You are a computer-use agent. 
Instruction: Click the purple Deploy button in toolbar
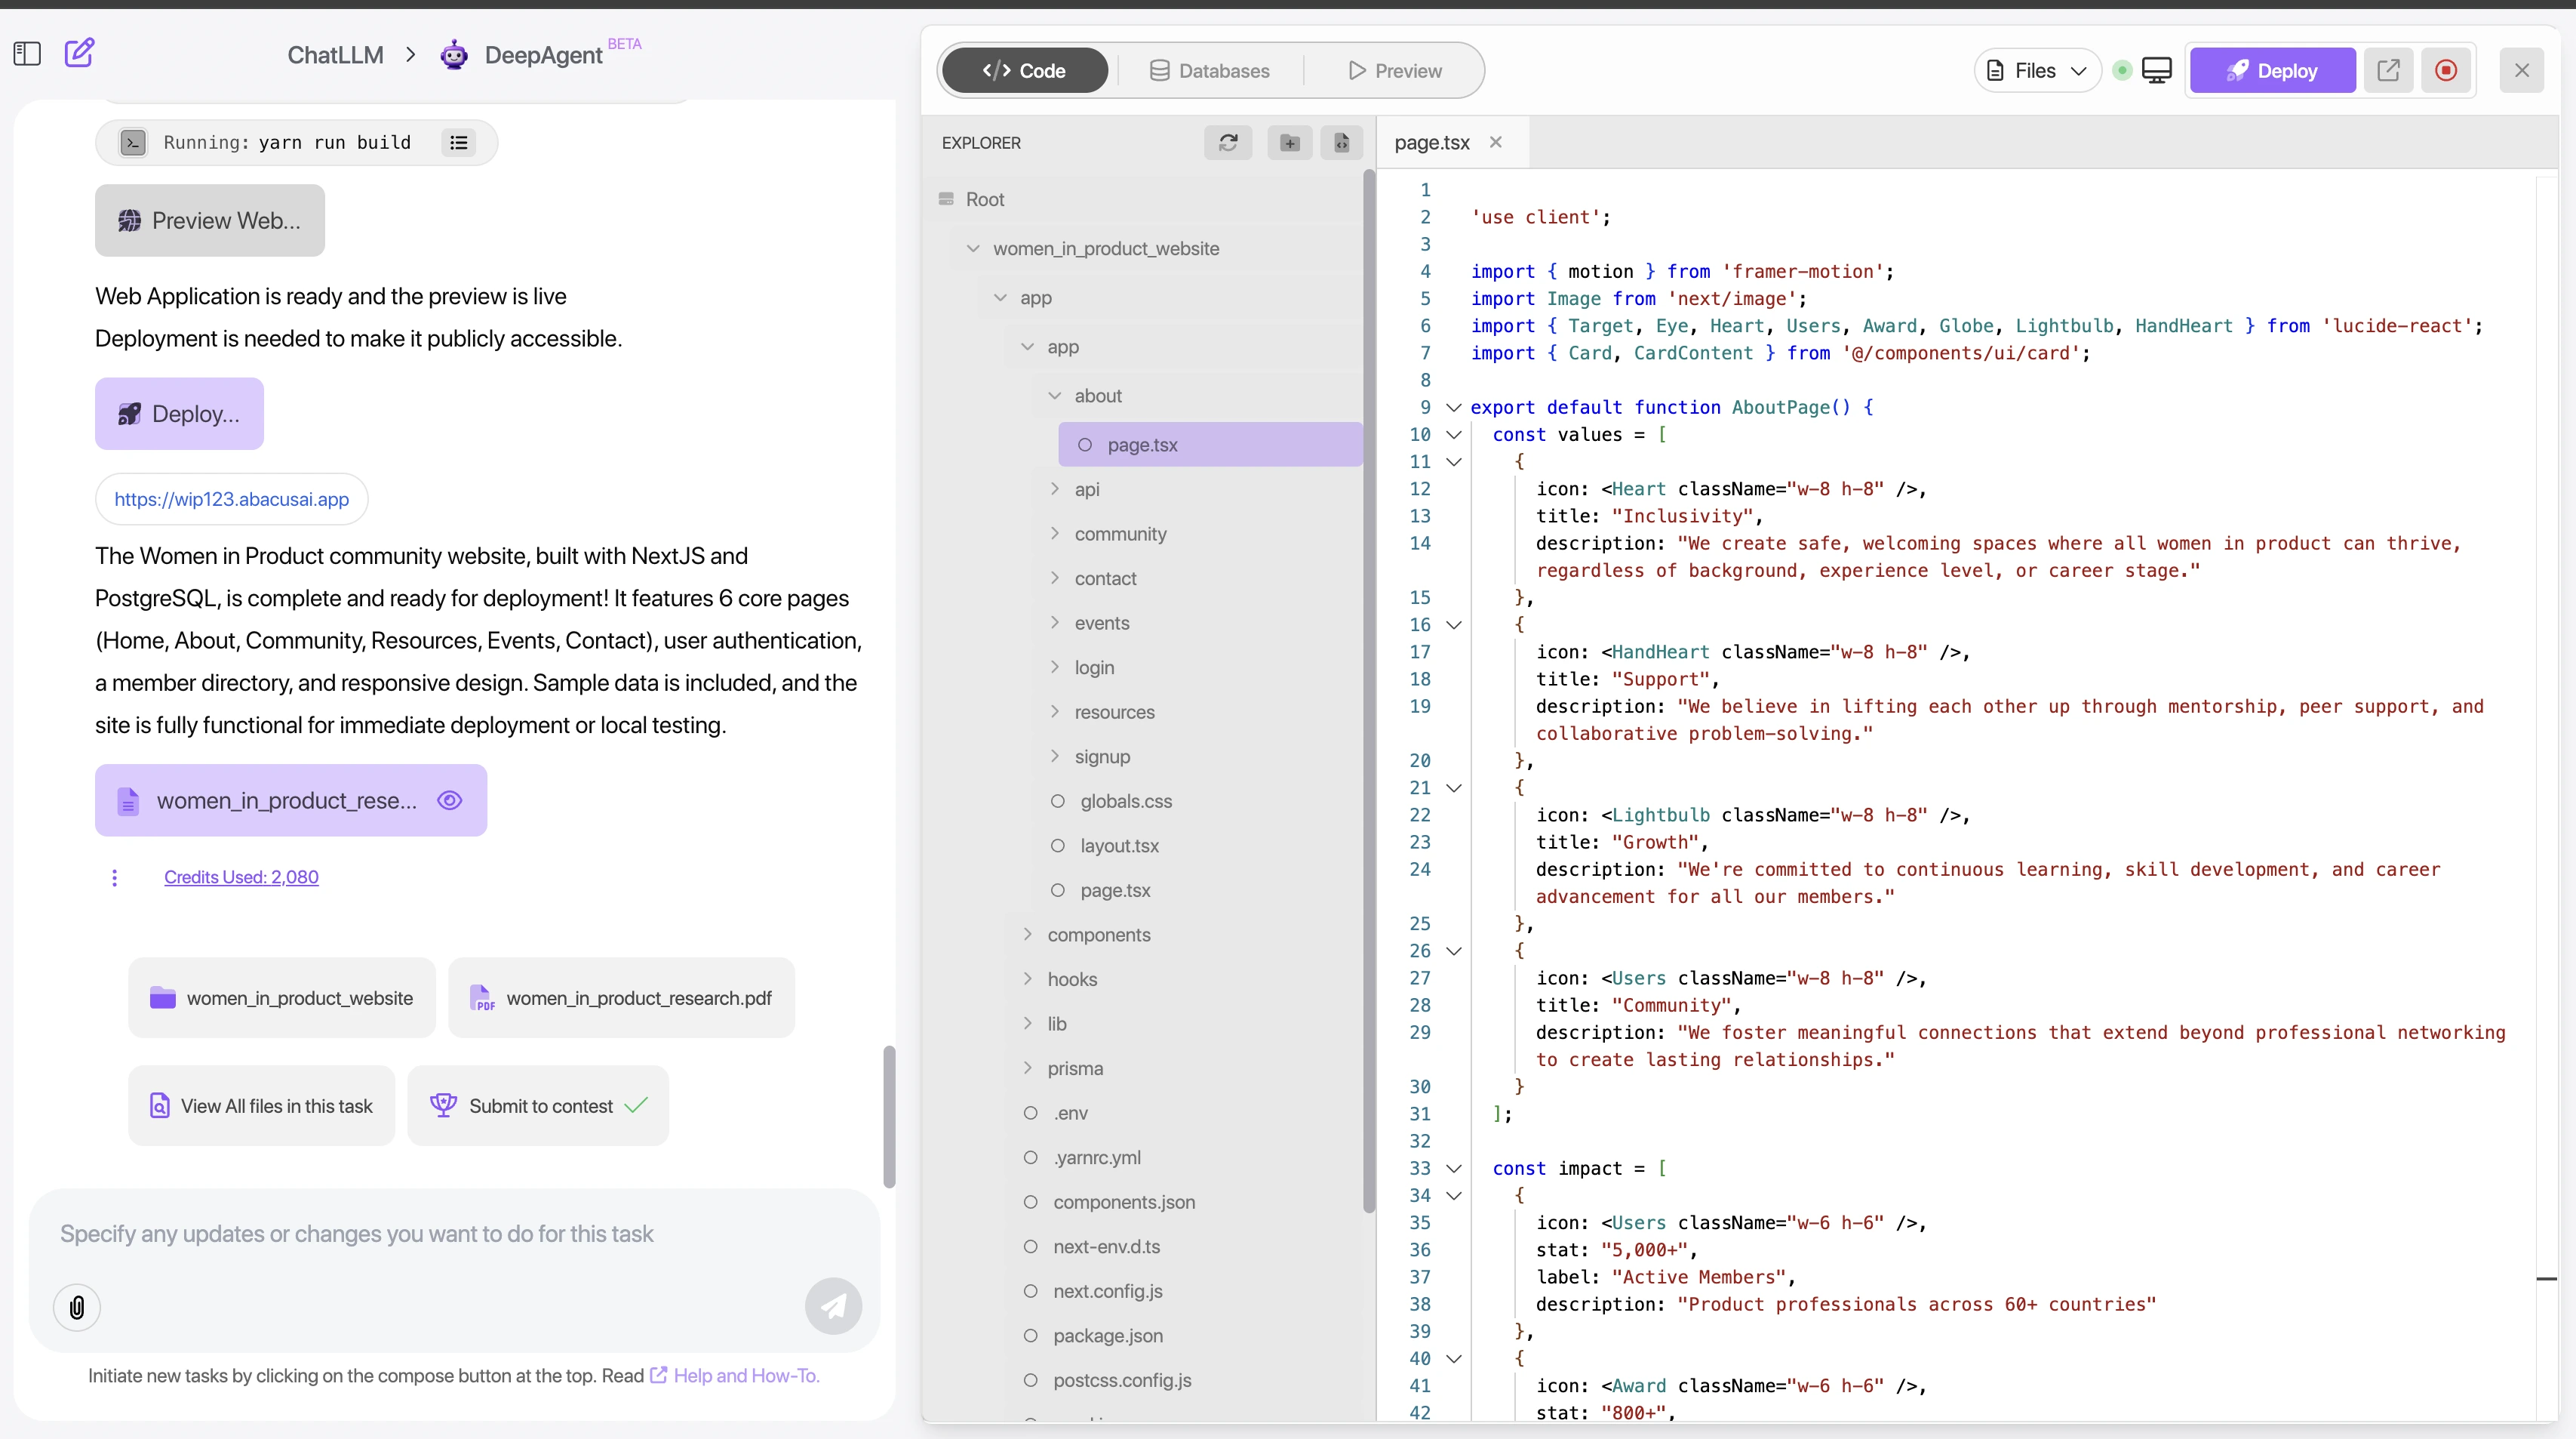click(x=2272, y=70)
